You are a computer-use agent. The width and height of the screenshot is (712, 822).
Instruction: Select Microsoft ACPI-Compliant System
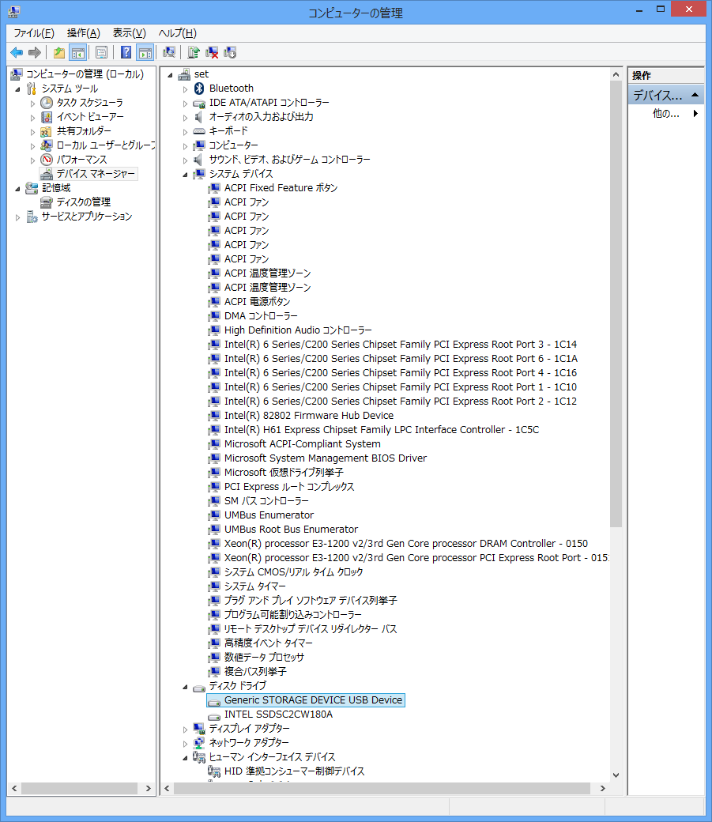point(303,443)
